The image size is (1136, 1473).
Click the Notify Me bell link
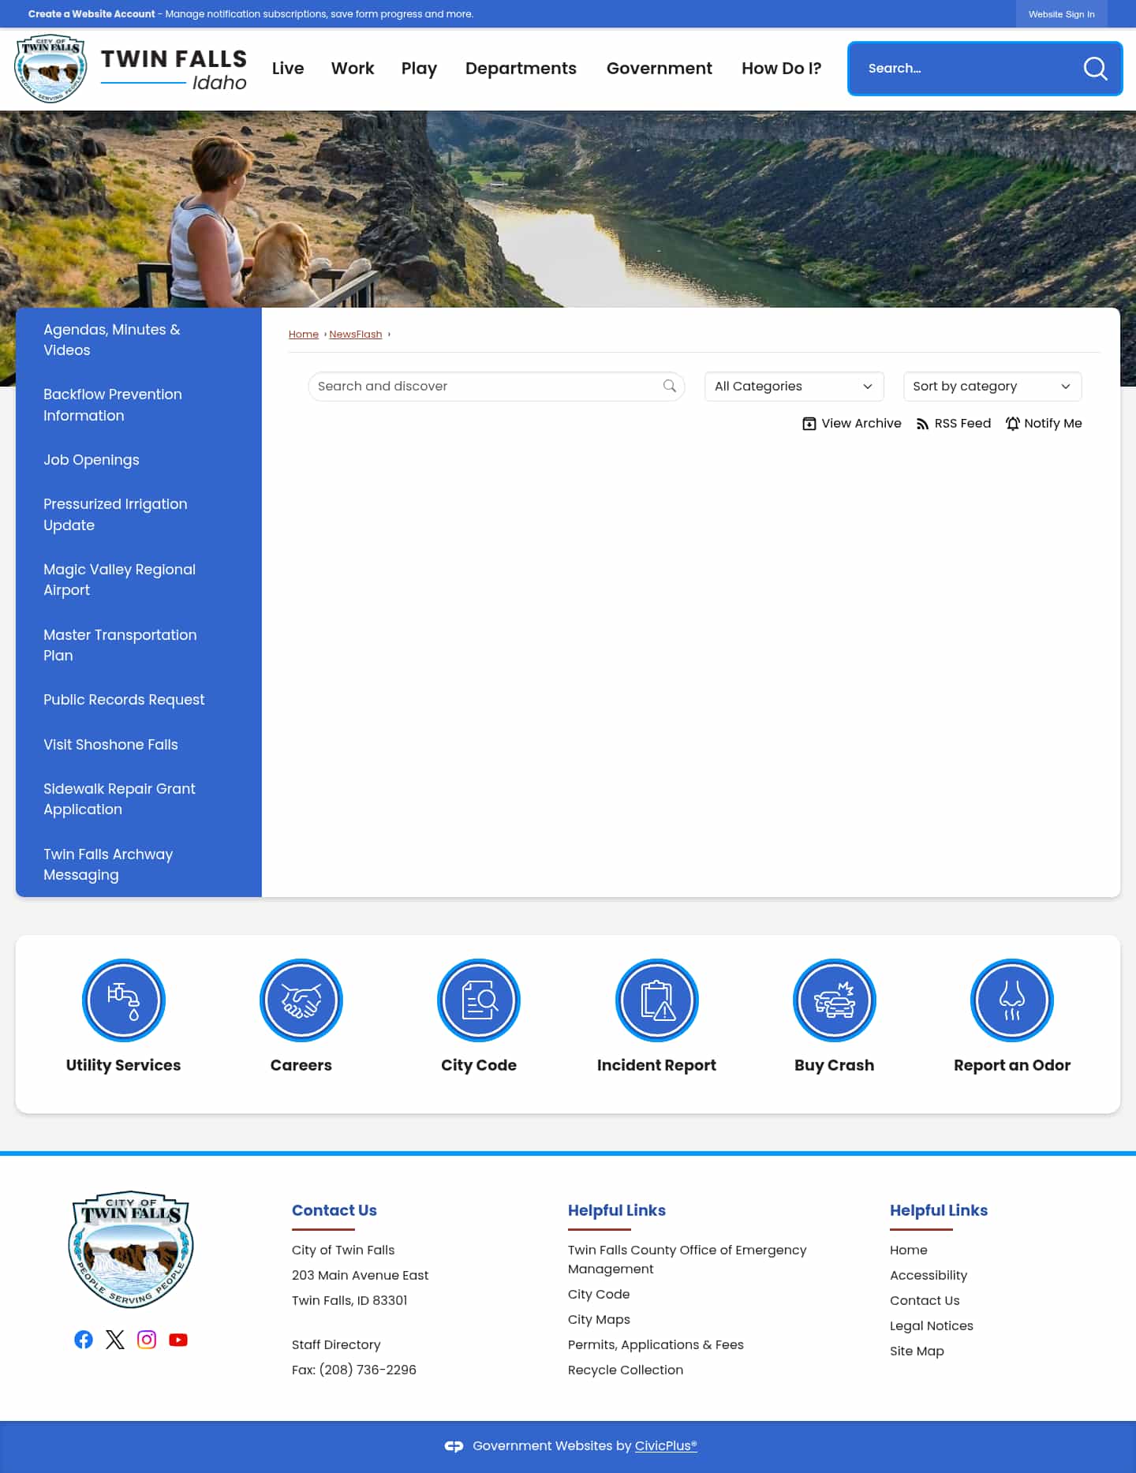point(1044,424)
